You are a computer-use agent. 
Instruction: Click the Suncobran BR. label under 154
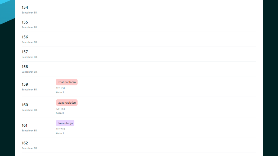[x=30, y=13]
